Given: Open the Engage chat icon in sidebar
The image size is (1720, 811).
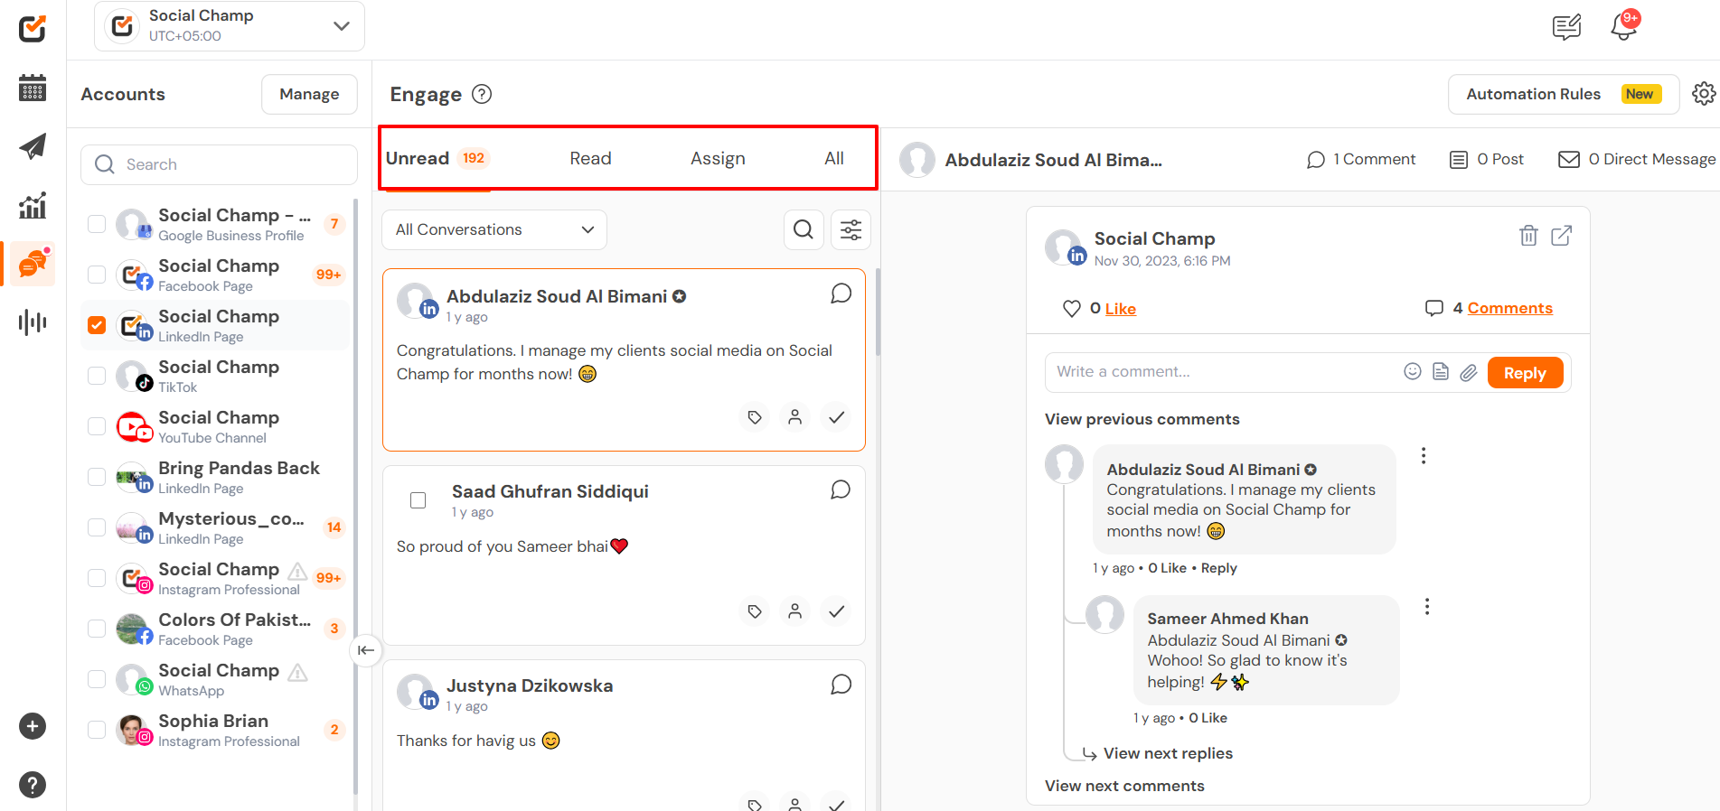Looking at the screenshot, I should tap(33, 264).
